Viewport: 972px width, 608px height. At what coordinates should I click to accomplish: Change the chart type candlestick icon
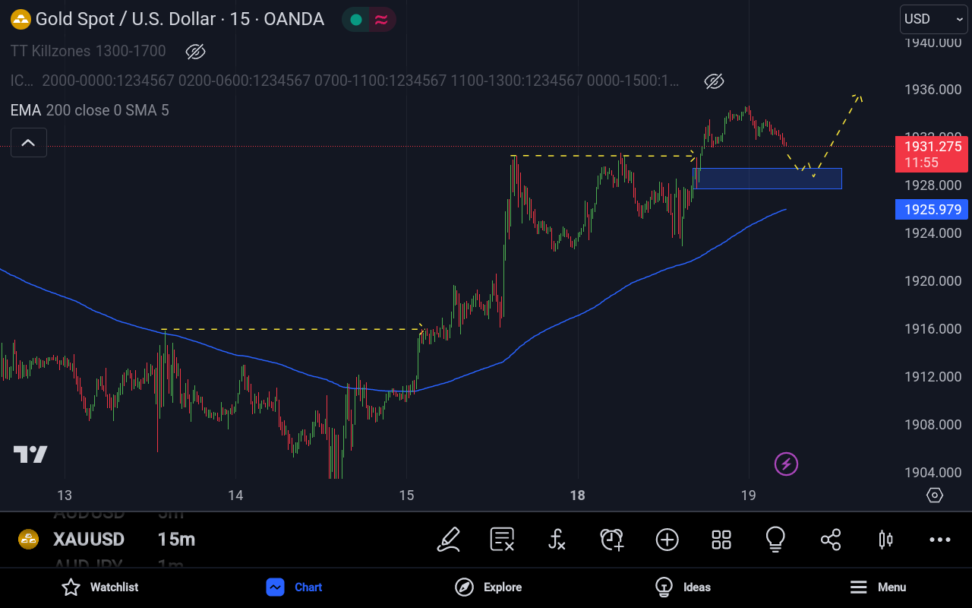[x=885, y=540]
